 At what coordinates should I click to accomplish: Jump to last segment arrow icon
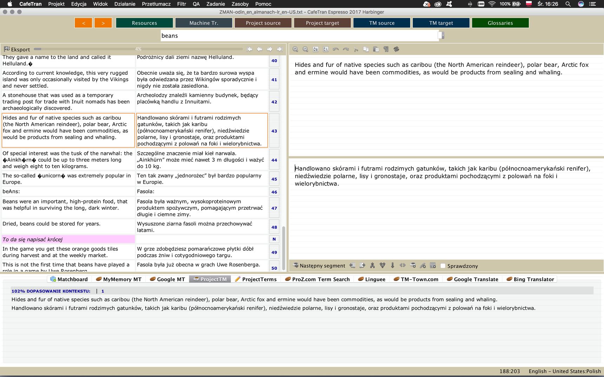point(280,49)
